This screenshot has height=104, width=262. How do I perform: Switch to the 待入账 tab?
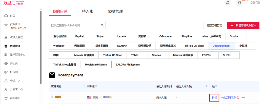tap(88, 11)
